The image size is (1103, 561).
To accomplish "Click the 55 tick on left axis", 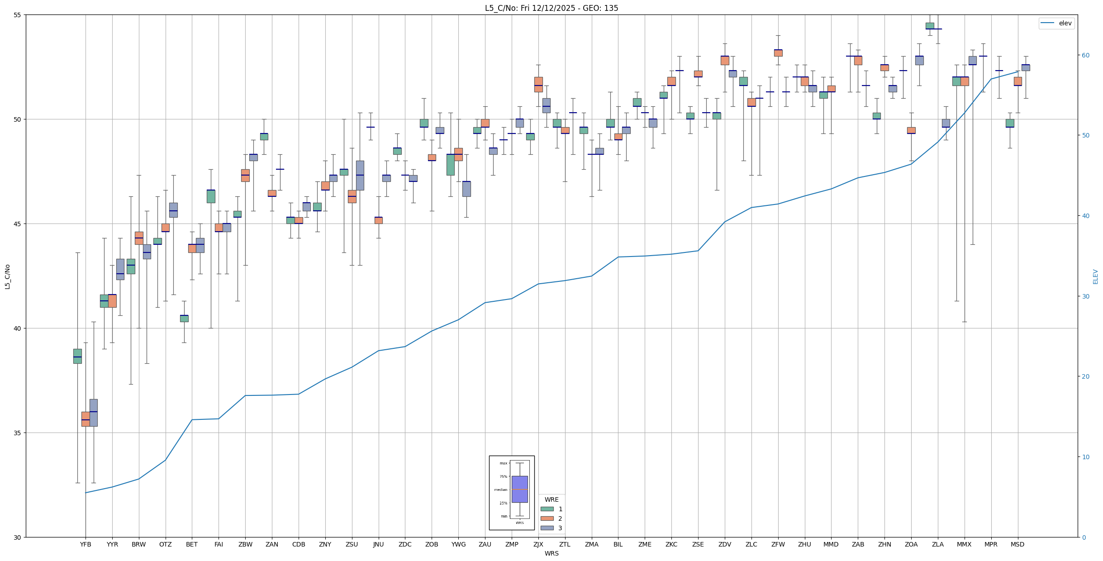I will 18,15.
